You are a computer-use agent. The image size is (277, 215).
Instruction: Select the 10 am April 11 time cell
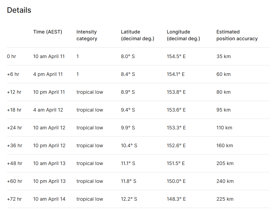(x=49, y=56)
